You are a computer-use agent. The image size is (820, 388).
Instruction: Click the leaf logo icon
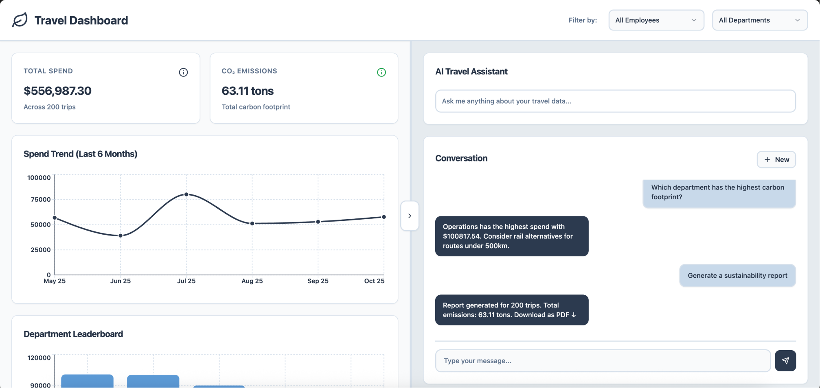pos(20,20)
